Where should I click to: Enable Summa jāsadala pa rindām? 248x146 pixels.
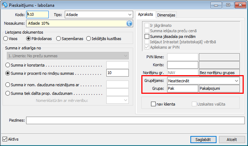point(146,36)
